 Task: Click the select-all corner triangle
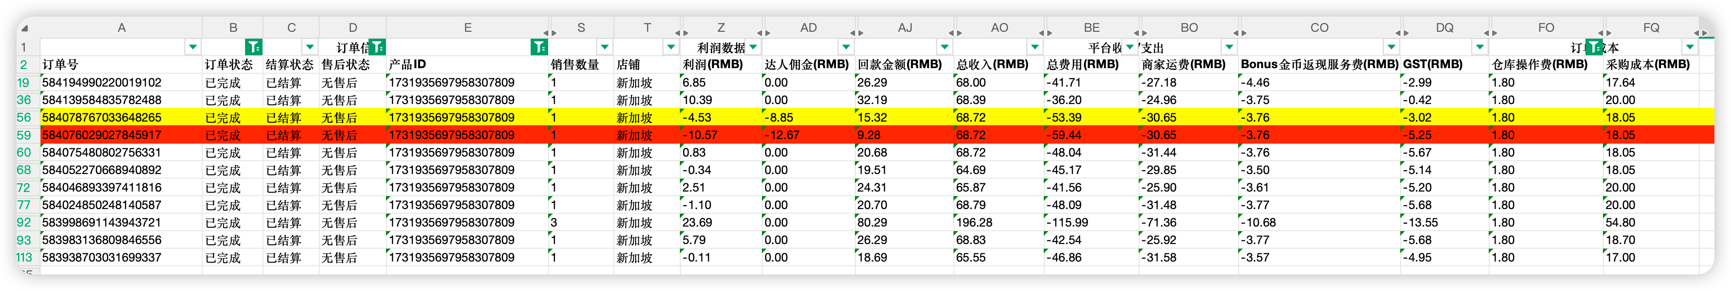click(25, 28)
